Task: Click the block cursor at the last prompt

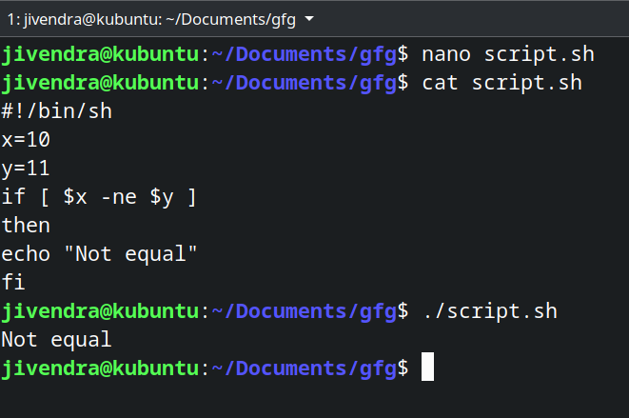Action: point(427,368)
